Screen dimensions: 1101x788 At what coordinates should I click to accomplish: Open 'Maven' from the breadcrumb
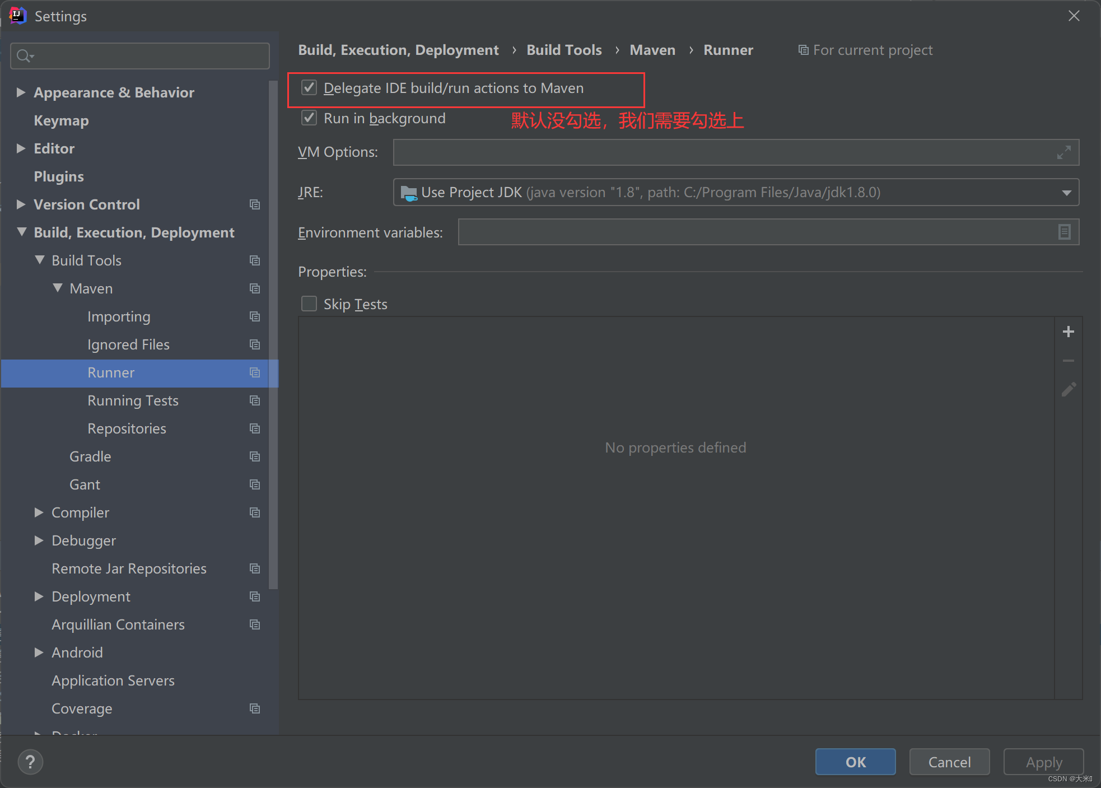tap(652, 50)
